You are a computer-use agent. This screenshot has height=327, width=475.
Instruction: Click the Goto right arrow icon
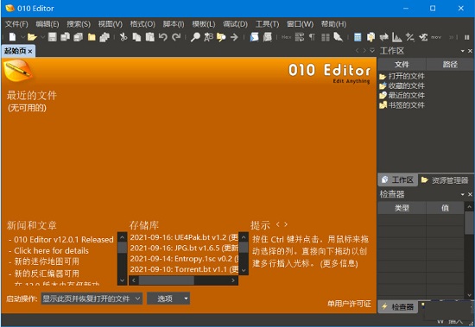pyautogui.click(x=234, y=37)
